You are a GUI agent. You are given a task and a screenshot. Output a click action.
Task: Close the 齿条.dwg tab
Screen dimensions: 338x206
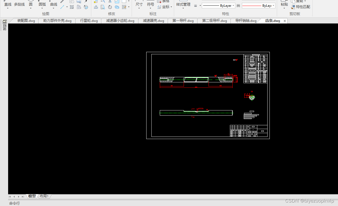point(285,21)
